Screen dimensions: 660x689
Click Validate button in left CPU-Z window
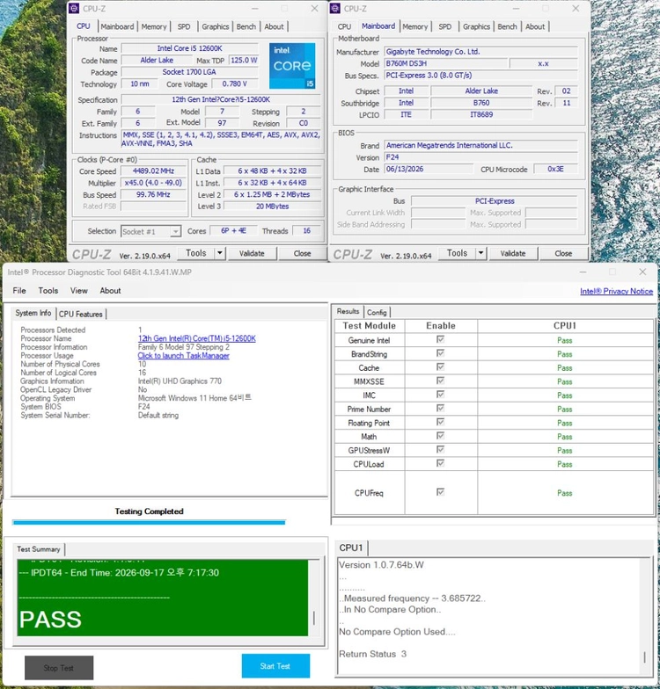(x=252, y=253)
